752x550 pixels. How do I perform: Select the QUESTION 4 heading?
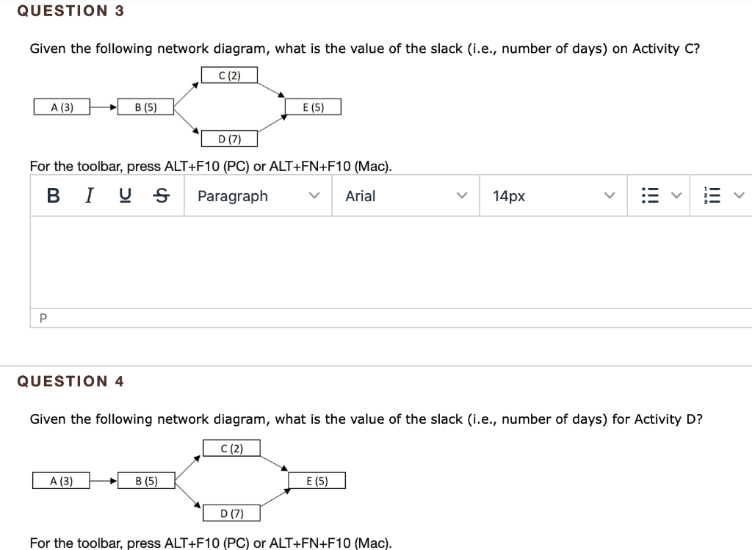[70, 381]
